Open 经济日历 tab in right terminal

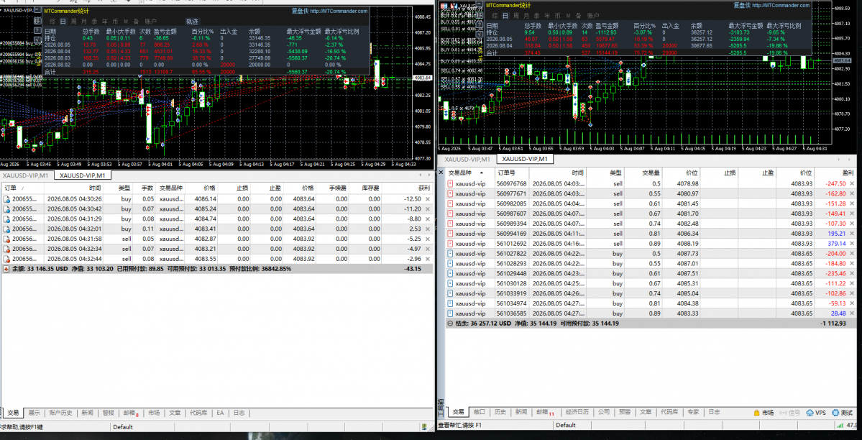577,412
